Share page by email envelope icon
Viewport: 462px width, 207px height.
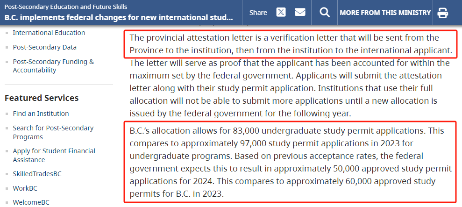[x=300, y=13]
